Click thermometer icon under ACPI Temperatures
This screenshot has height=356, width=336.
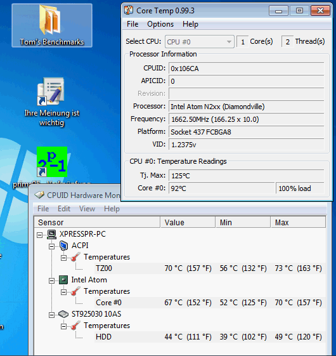(x=75, y=257)
